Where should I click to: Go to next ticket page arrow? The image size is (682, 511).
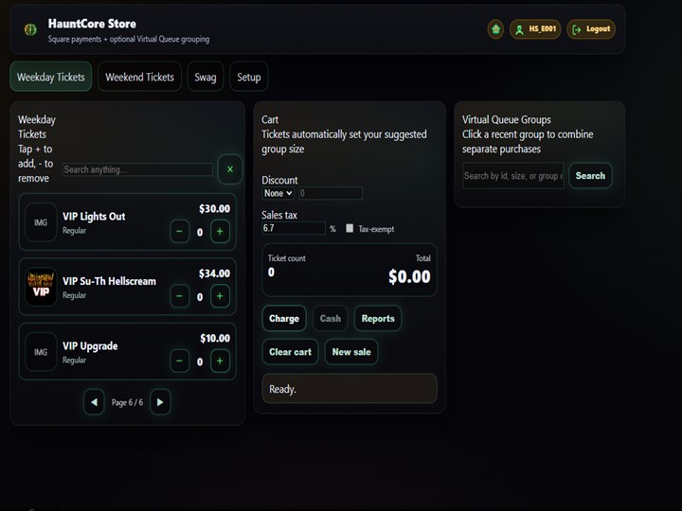[160, 402]
